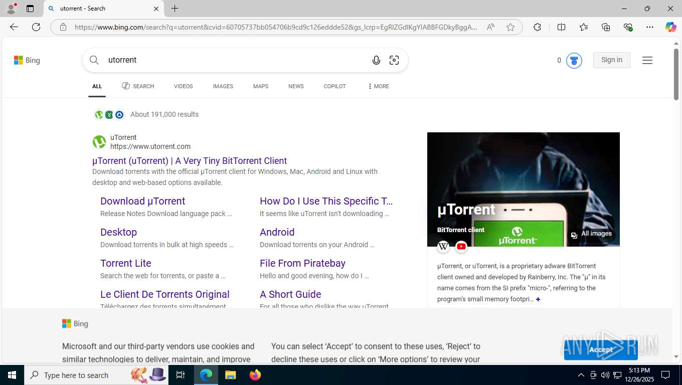The width and height of the screenshot is (682, 385).
Task: Click the page vertical scrollbar thumb
Action: (x=676, y=74)
